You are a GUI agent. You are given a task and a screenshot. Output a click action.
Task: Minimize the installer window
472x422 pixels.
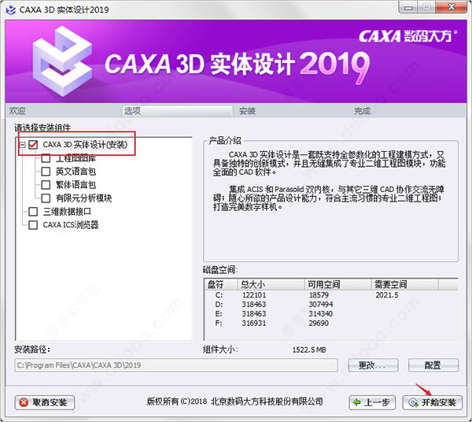pyautogui.click(x=408, y=7)
